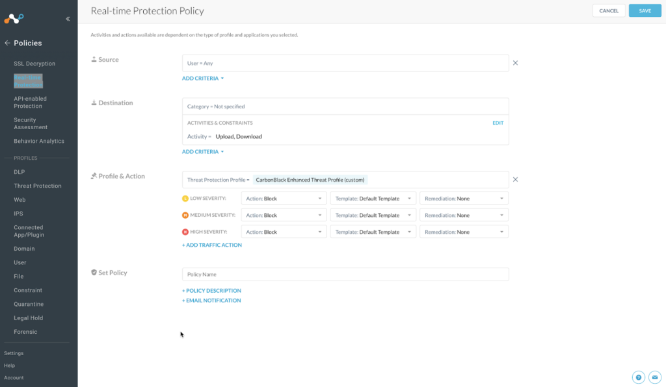
Task: Click the Destination download icon
Action: click(x=94, y=103)
